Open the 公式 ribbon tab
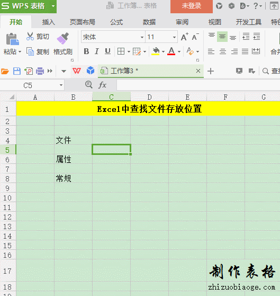This screenshot has height=296, width=280. [116, 22]
